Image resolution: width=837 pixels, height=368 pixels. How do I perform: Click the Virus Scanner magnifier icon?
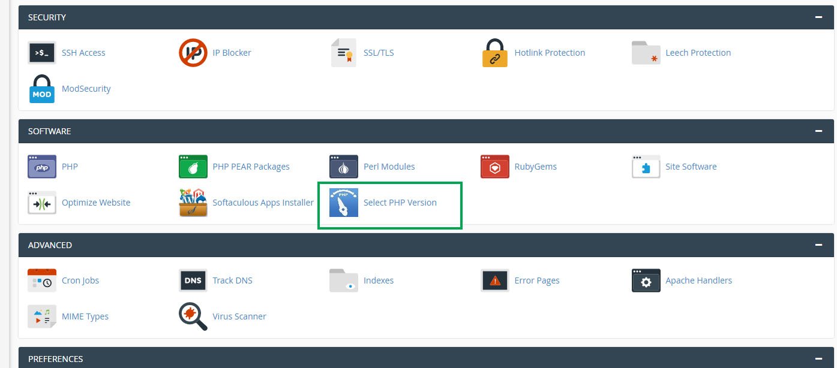tap(193, 316)
